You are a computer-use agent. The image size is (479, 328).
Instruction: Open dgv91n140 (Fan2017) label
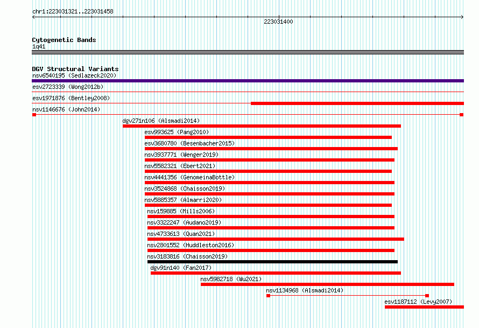coord(181,268)
